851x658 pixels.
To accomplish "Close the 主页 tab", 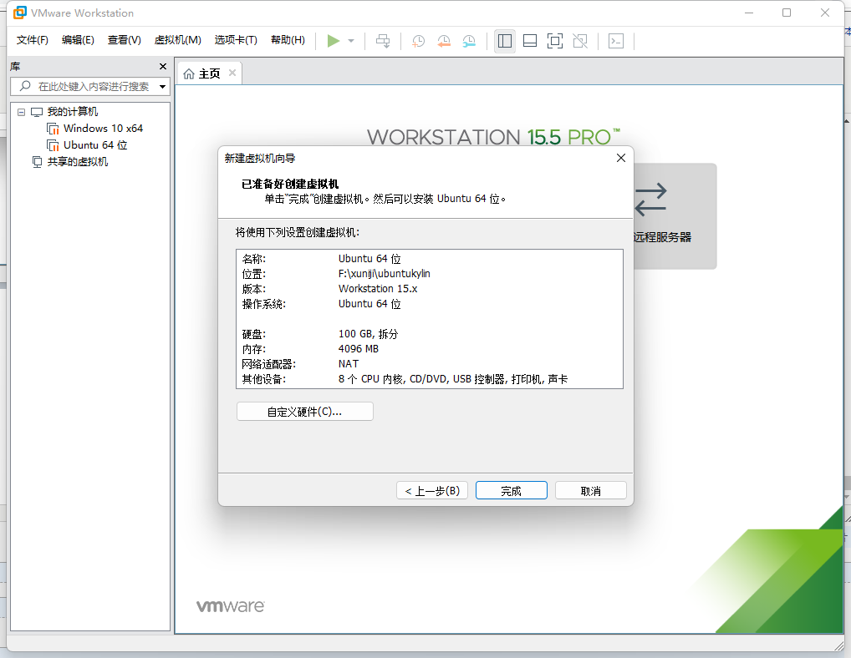I will [x=232, y=73].
